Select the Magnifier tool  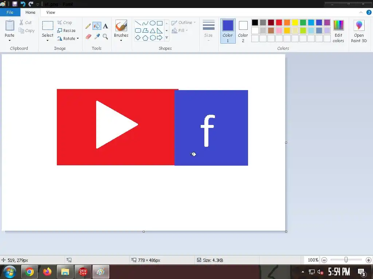coord(105,37)
